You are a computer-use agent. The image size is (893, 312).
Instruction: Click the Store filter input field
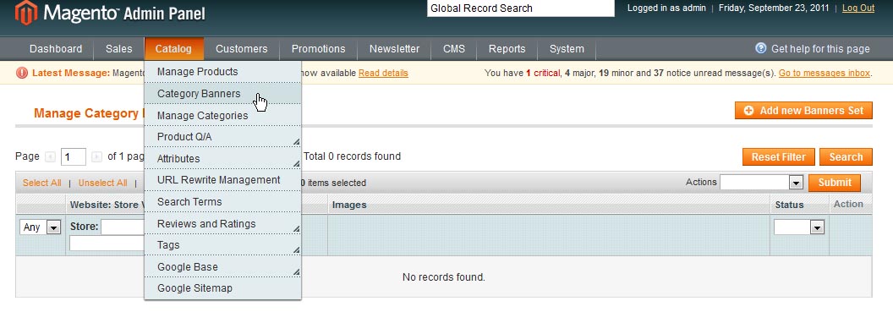tap(123, 227)
